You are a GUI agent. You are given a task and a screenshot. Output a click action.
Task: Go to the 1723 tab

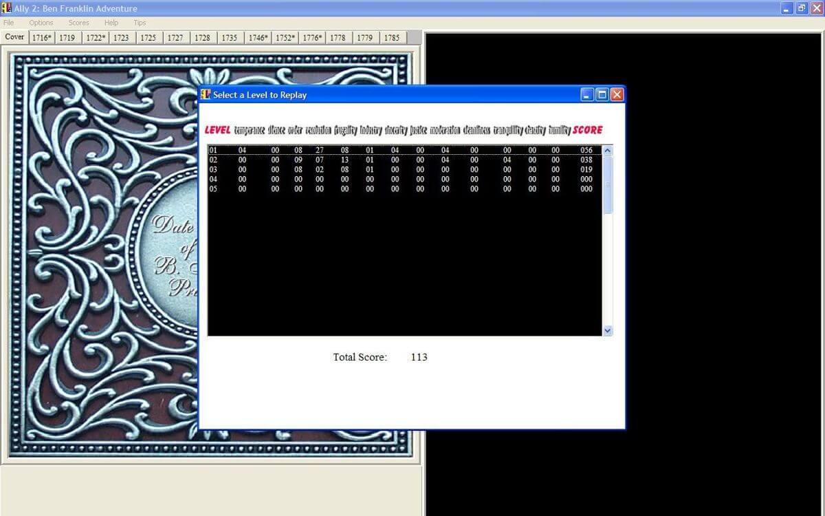[122, 38]
